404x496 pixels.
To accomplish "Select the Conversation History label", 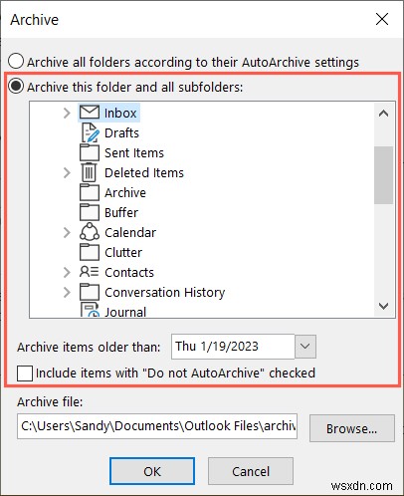I will [165, 292].
